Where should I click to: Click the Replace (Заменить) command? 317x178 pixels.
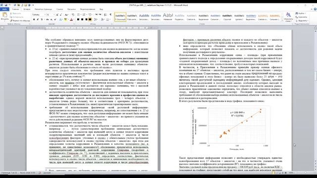pos(301,17)
